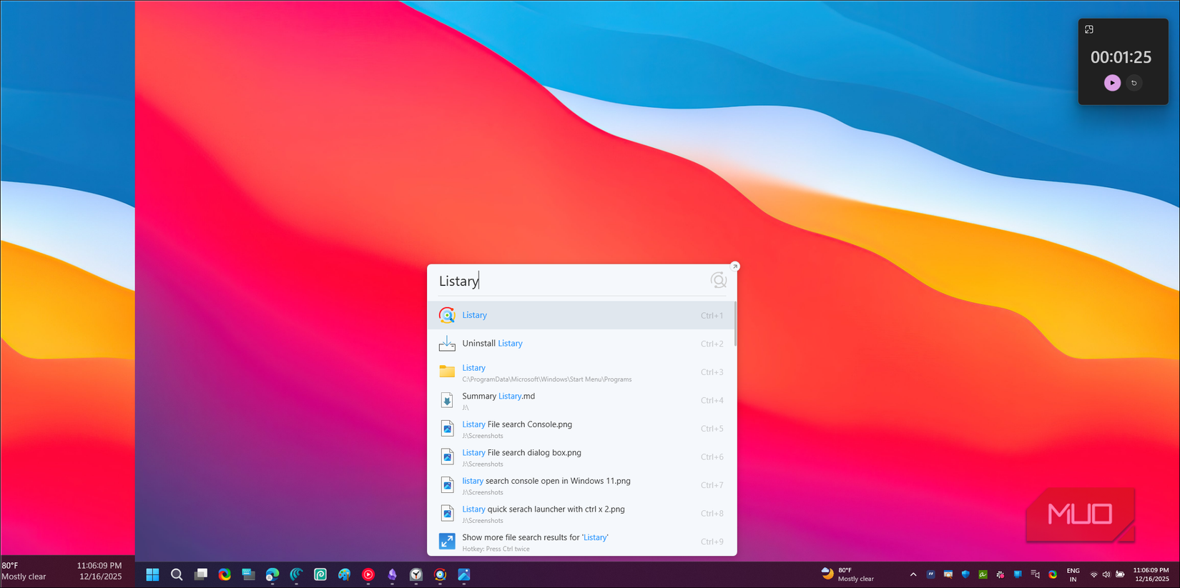This screenshot has height=588, width=1180.
Task: Reset the timer widget
Action: [1134, 83]
